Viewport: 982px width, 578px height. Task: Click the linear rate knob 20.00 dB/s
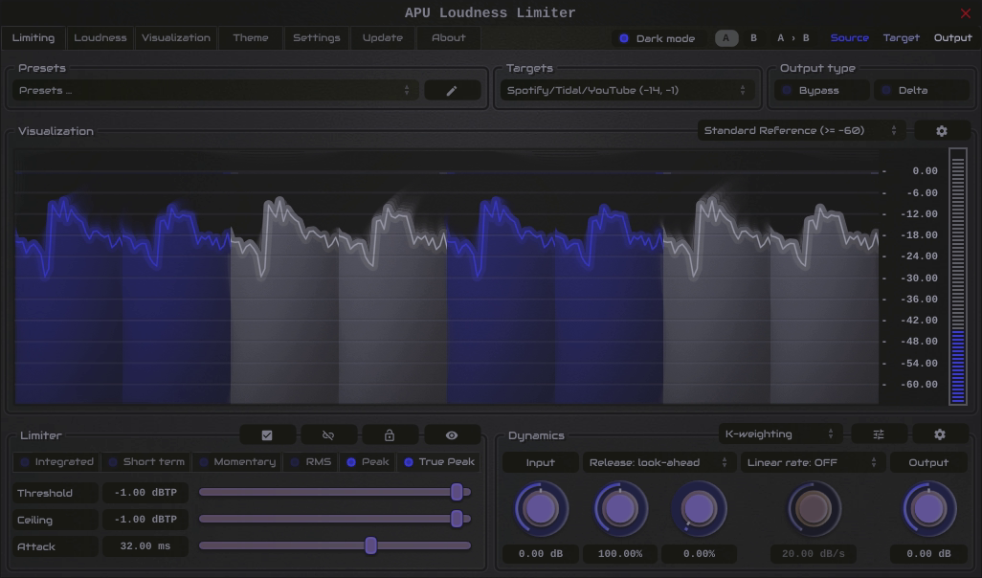point(813,508)
